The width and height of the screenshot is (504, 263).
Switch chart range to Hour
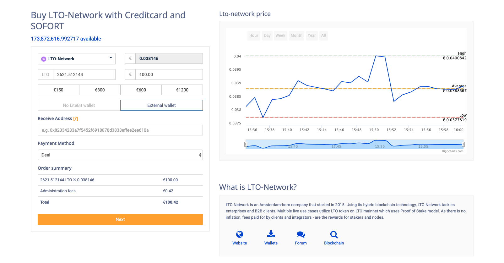(x=254, y=36)
